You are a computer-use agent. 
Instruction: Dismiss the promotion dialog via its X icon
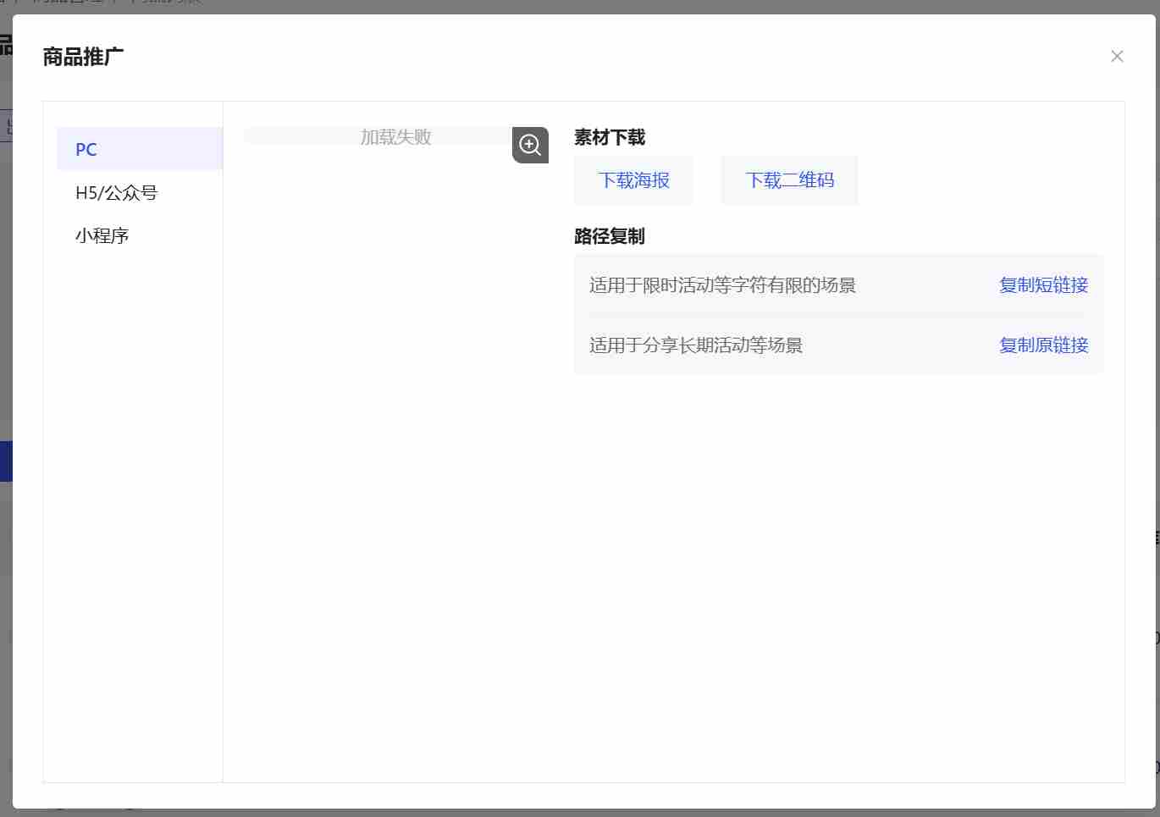[x=1117, y=56]
